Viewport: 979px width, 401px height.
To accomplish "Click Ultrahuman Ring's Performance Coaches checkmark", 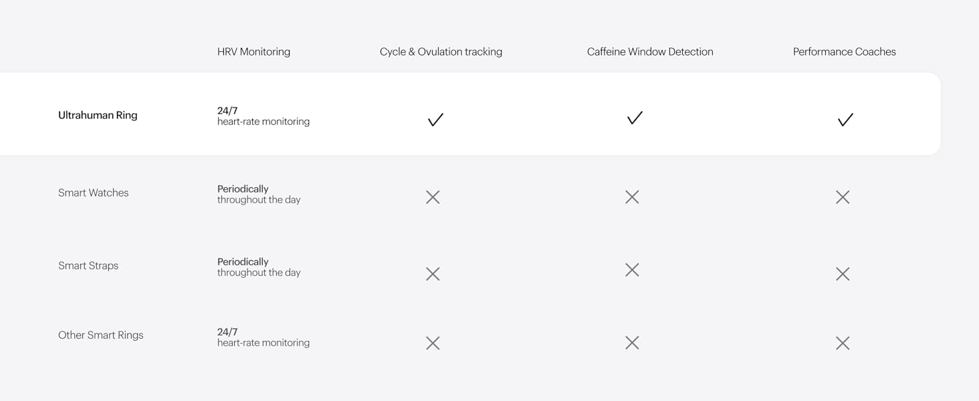I will coord(845,120).
